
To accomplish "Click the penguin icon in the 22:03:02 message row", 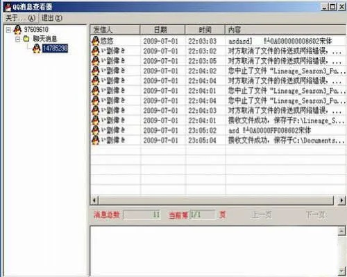I will pyautogui.click(x=95, y=51).
